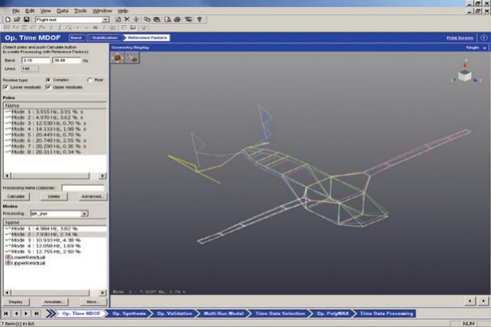The height and width of the screenshot is (327, 491).
Task: Click the New document toolbar icon
Action: coord(8,19)
